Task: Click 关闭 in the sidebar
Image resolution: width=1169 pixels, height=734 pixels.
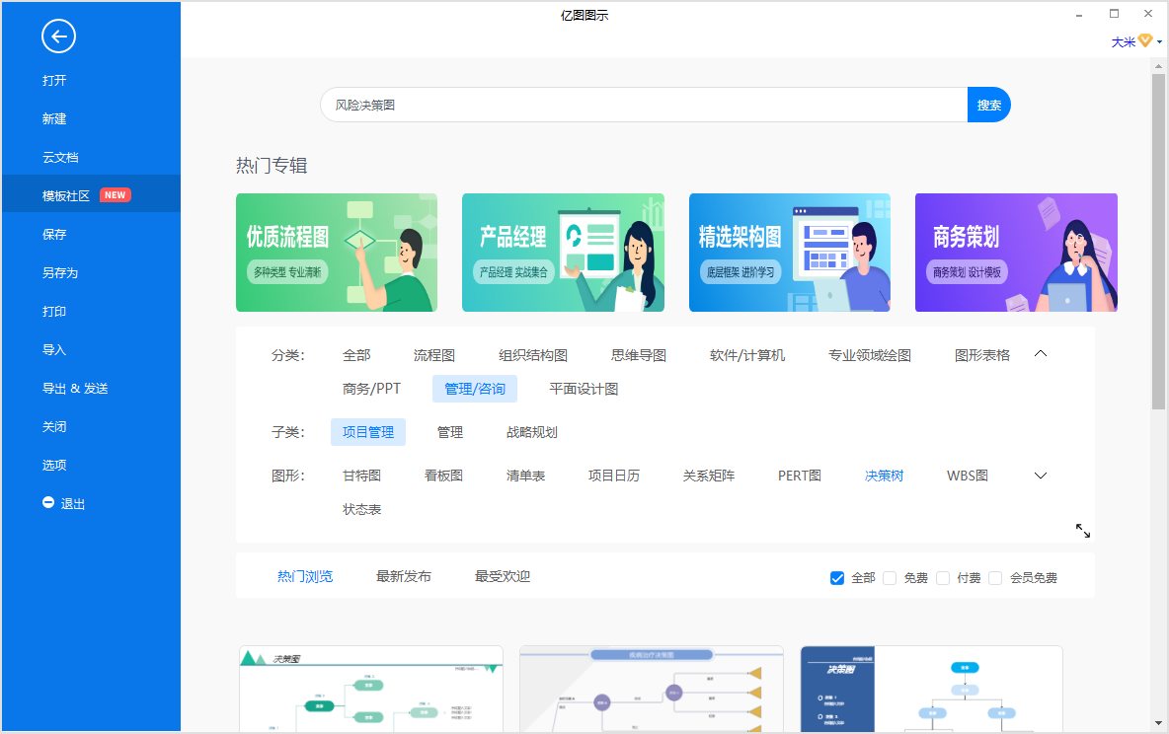Action: (54, 426)
